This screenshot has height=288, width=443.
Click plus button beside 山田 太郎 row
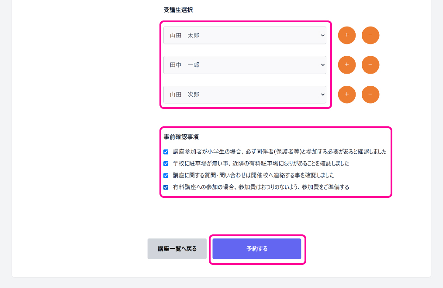tap(346, 35)
